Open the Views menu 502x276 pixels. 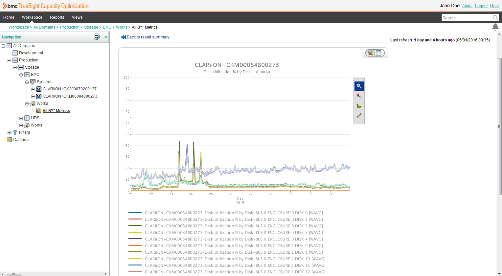click(77, 17)
